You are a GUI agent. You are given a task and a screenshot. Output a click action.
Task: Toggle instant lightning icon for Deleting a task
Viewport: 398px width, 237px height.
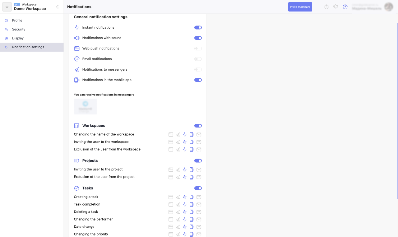click(185, 212)
